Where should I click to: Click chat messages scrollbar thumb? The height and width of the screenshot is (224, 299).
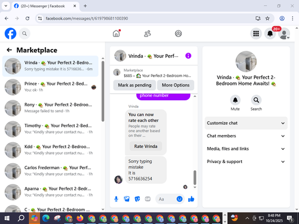(x=195, y=177)
